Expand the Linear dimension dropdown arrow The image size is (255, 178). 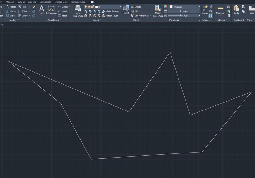pos(70,7)
